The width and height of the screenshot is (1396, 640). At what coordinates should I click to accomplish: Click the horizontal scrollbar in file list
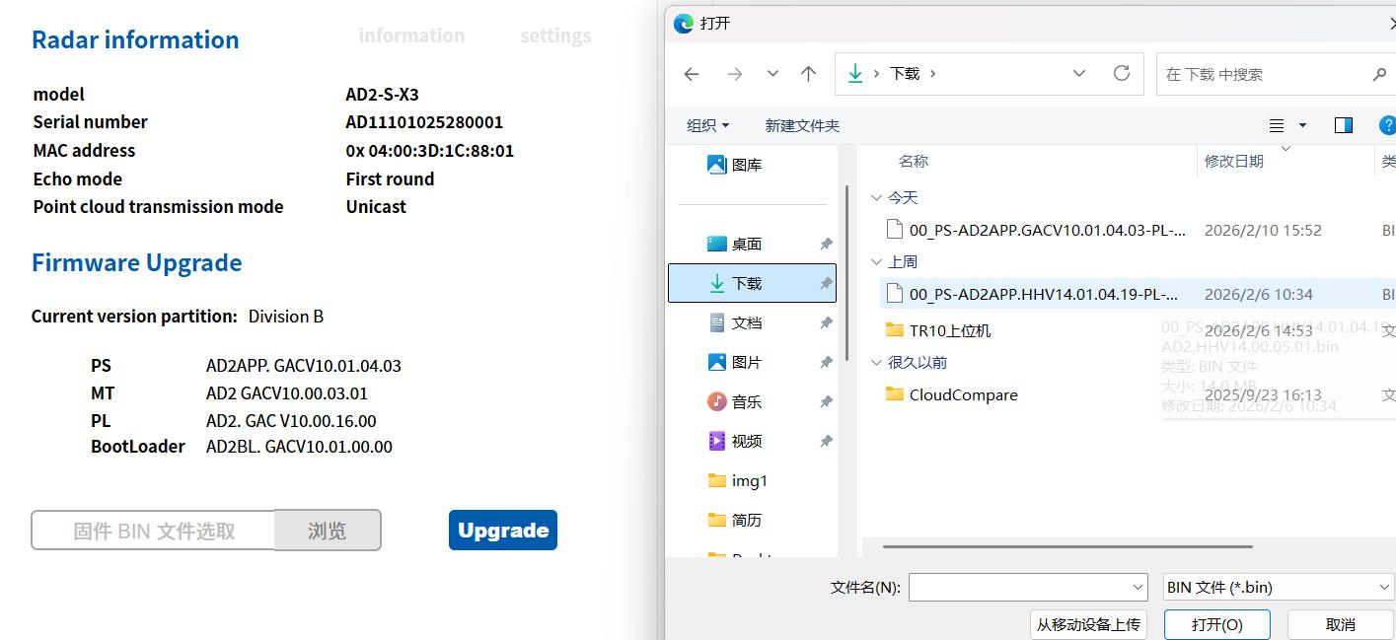click(1067, 545)
